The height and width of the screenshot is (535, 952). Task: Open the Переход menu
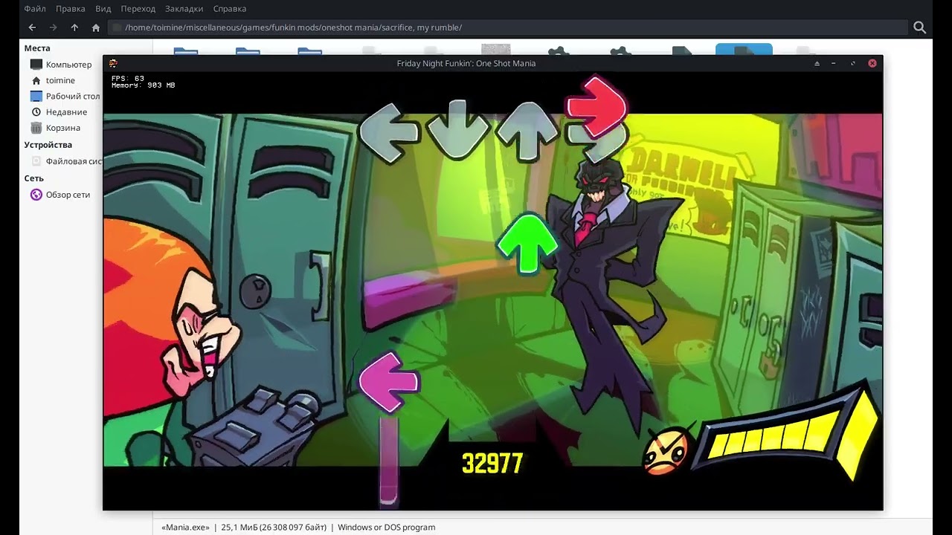[138, 9]
